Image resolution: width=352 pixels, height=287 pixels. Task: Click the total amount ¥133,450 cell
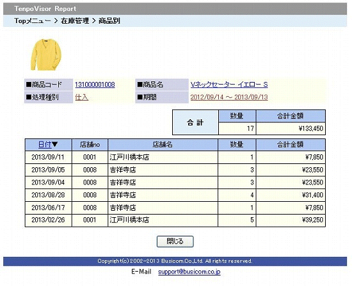point(291,129)
